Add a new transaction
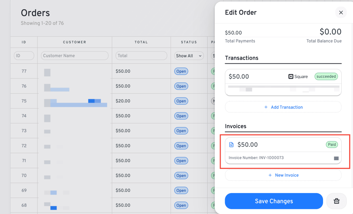The height and width of the screenshot is (214, 353). (x=283, y=107)
